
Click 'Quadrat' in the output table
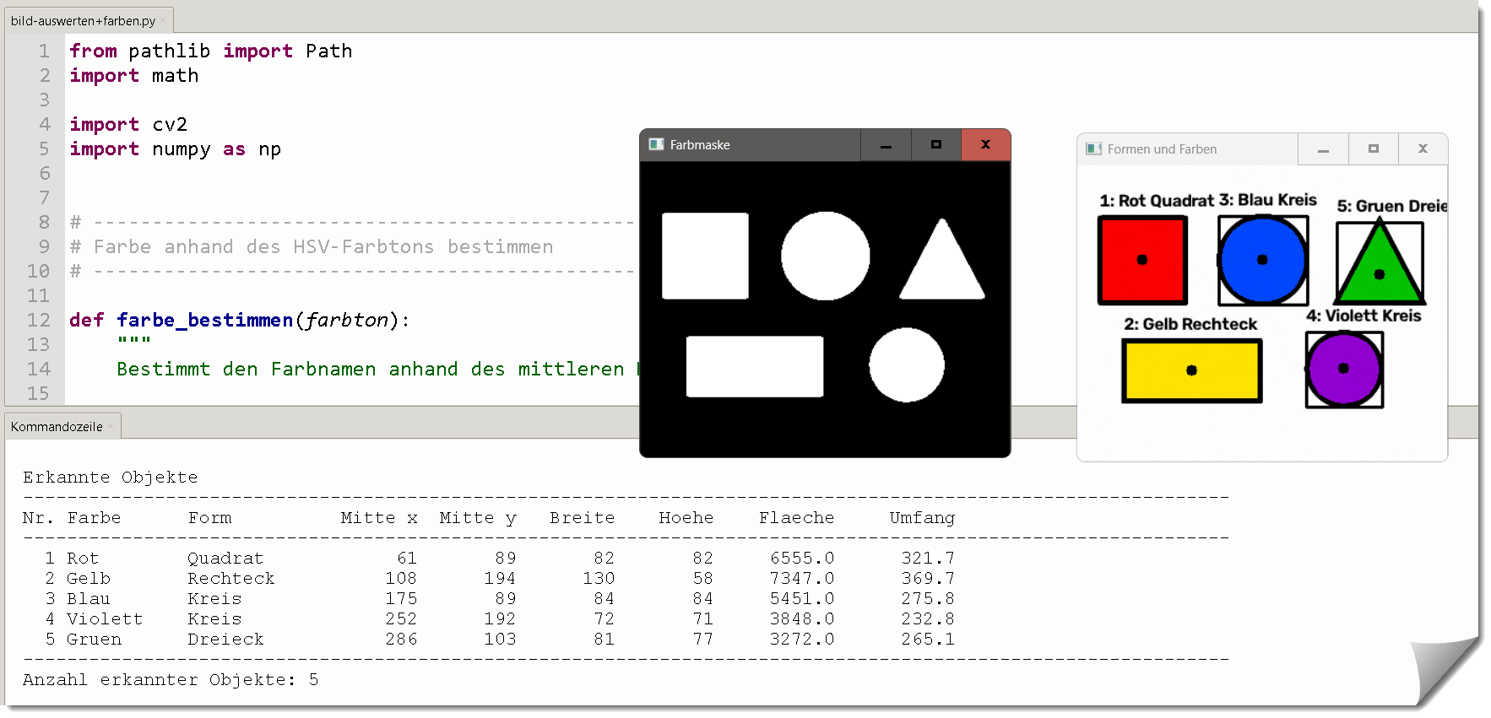(x=225, y=559)
